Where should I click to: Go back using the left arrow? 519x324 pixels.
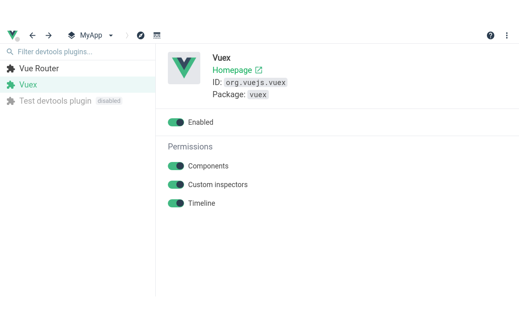pyautogui.click(x=32, y=36)
